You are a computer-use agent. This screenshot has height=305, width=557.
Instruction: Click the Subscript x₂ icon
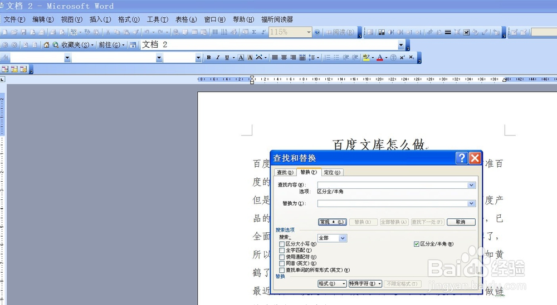click(x=412, y=57)
